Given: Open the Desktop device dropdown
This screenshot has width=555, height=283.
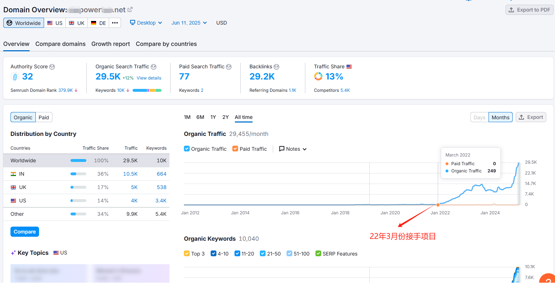Looking at the screenshot, I should 146,23.
